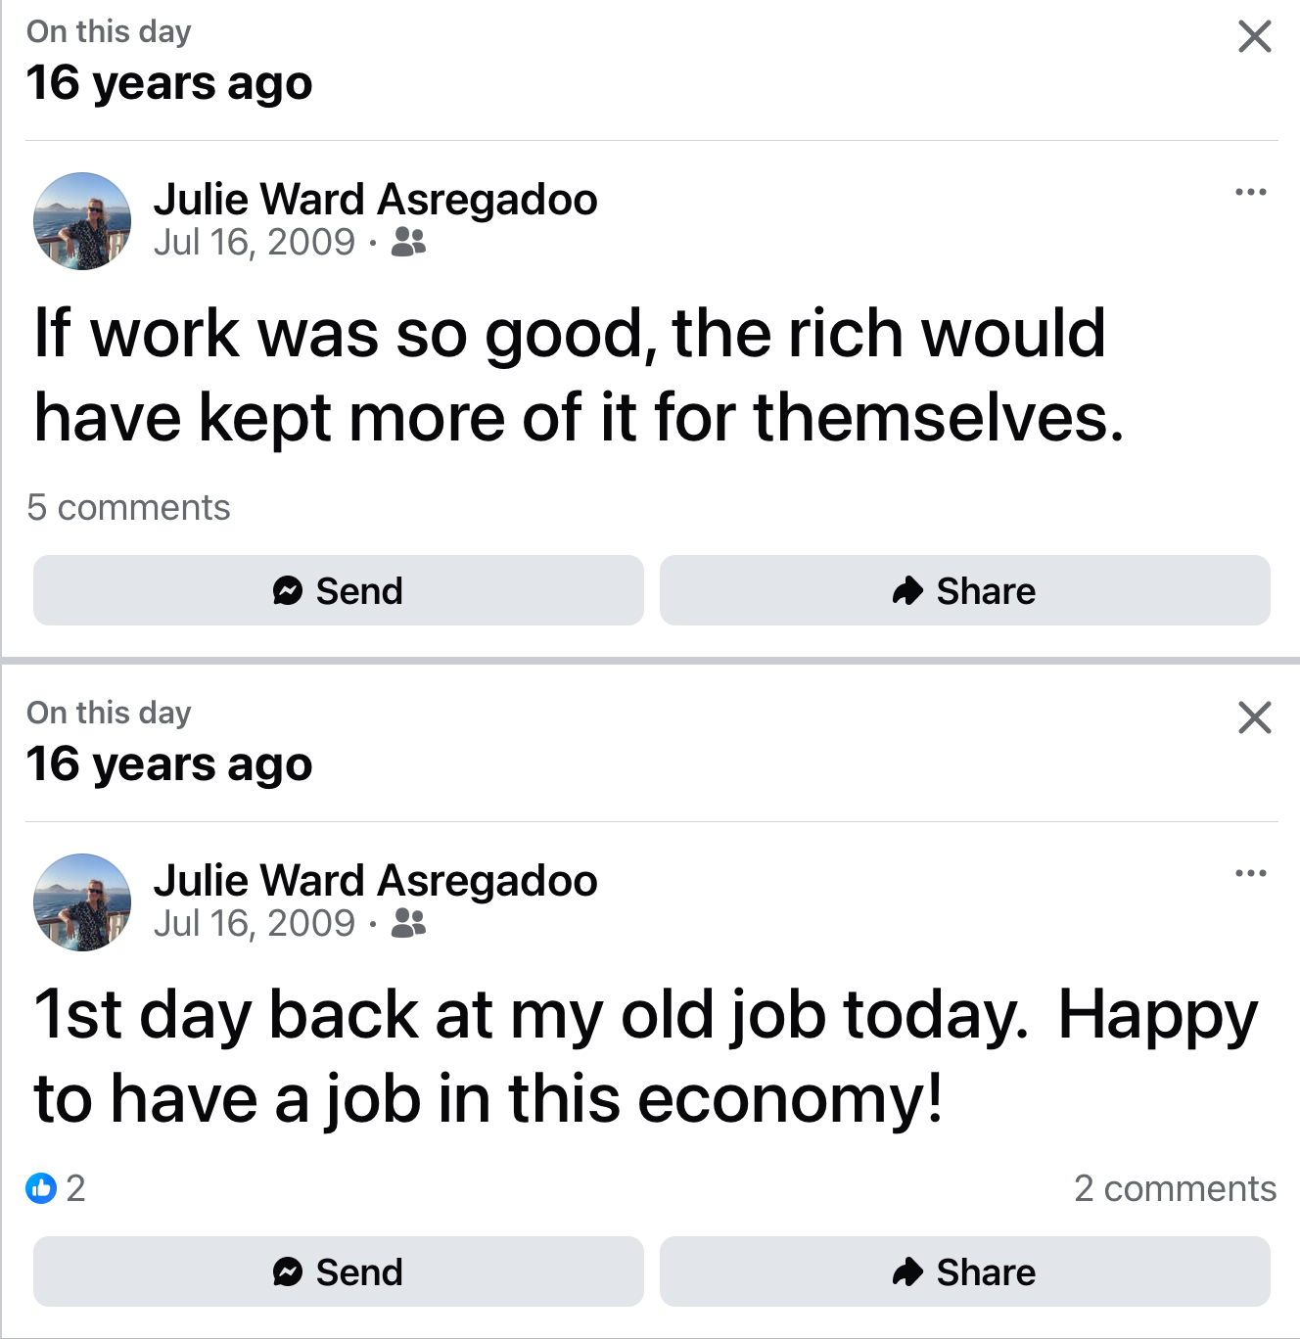Open author name link on the second post
This screenshot has height=1339, width=1300.
coord(375,881)
